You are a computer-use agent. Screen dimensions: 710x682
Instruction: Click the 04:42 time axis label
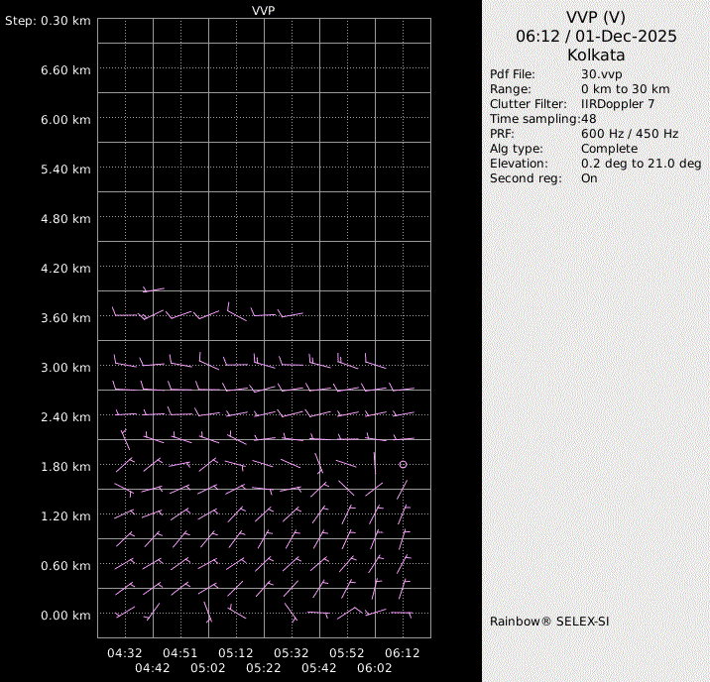153,668
